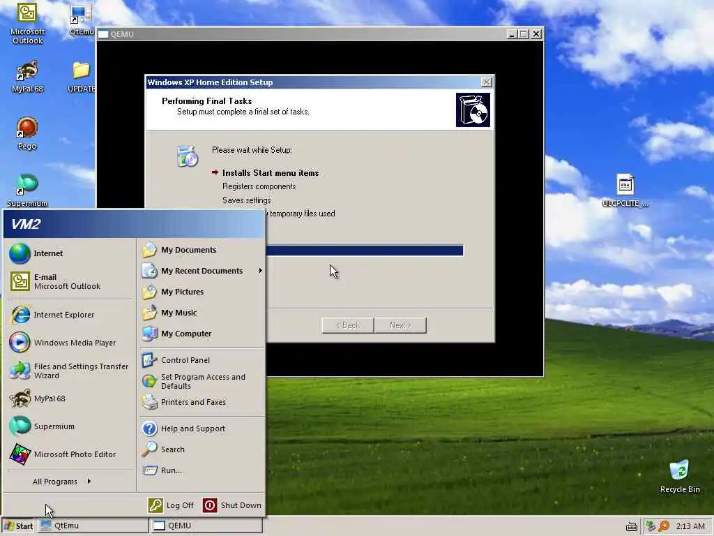The image size is (714, 536).
Task: Click the network tray icon
Action: (651, 526)
